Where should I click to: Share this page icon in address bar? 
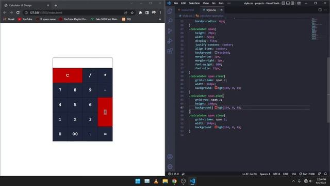pyautogui.click(x=125, y=12)
